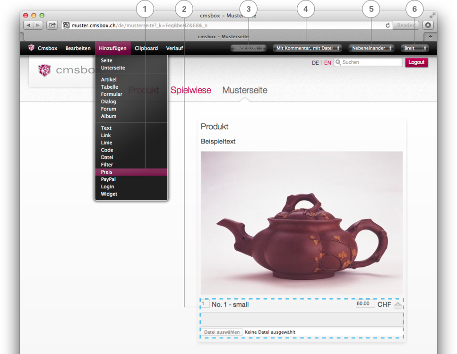The image size is (457, 354).
Task: Open the Breit width dropdown
Action: point(414,48)
